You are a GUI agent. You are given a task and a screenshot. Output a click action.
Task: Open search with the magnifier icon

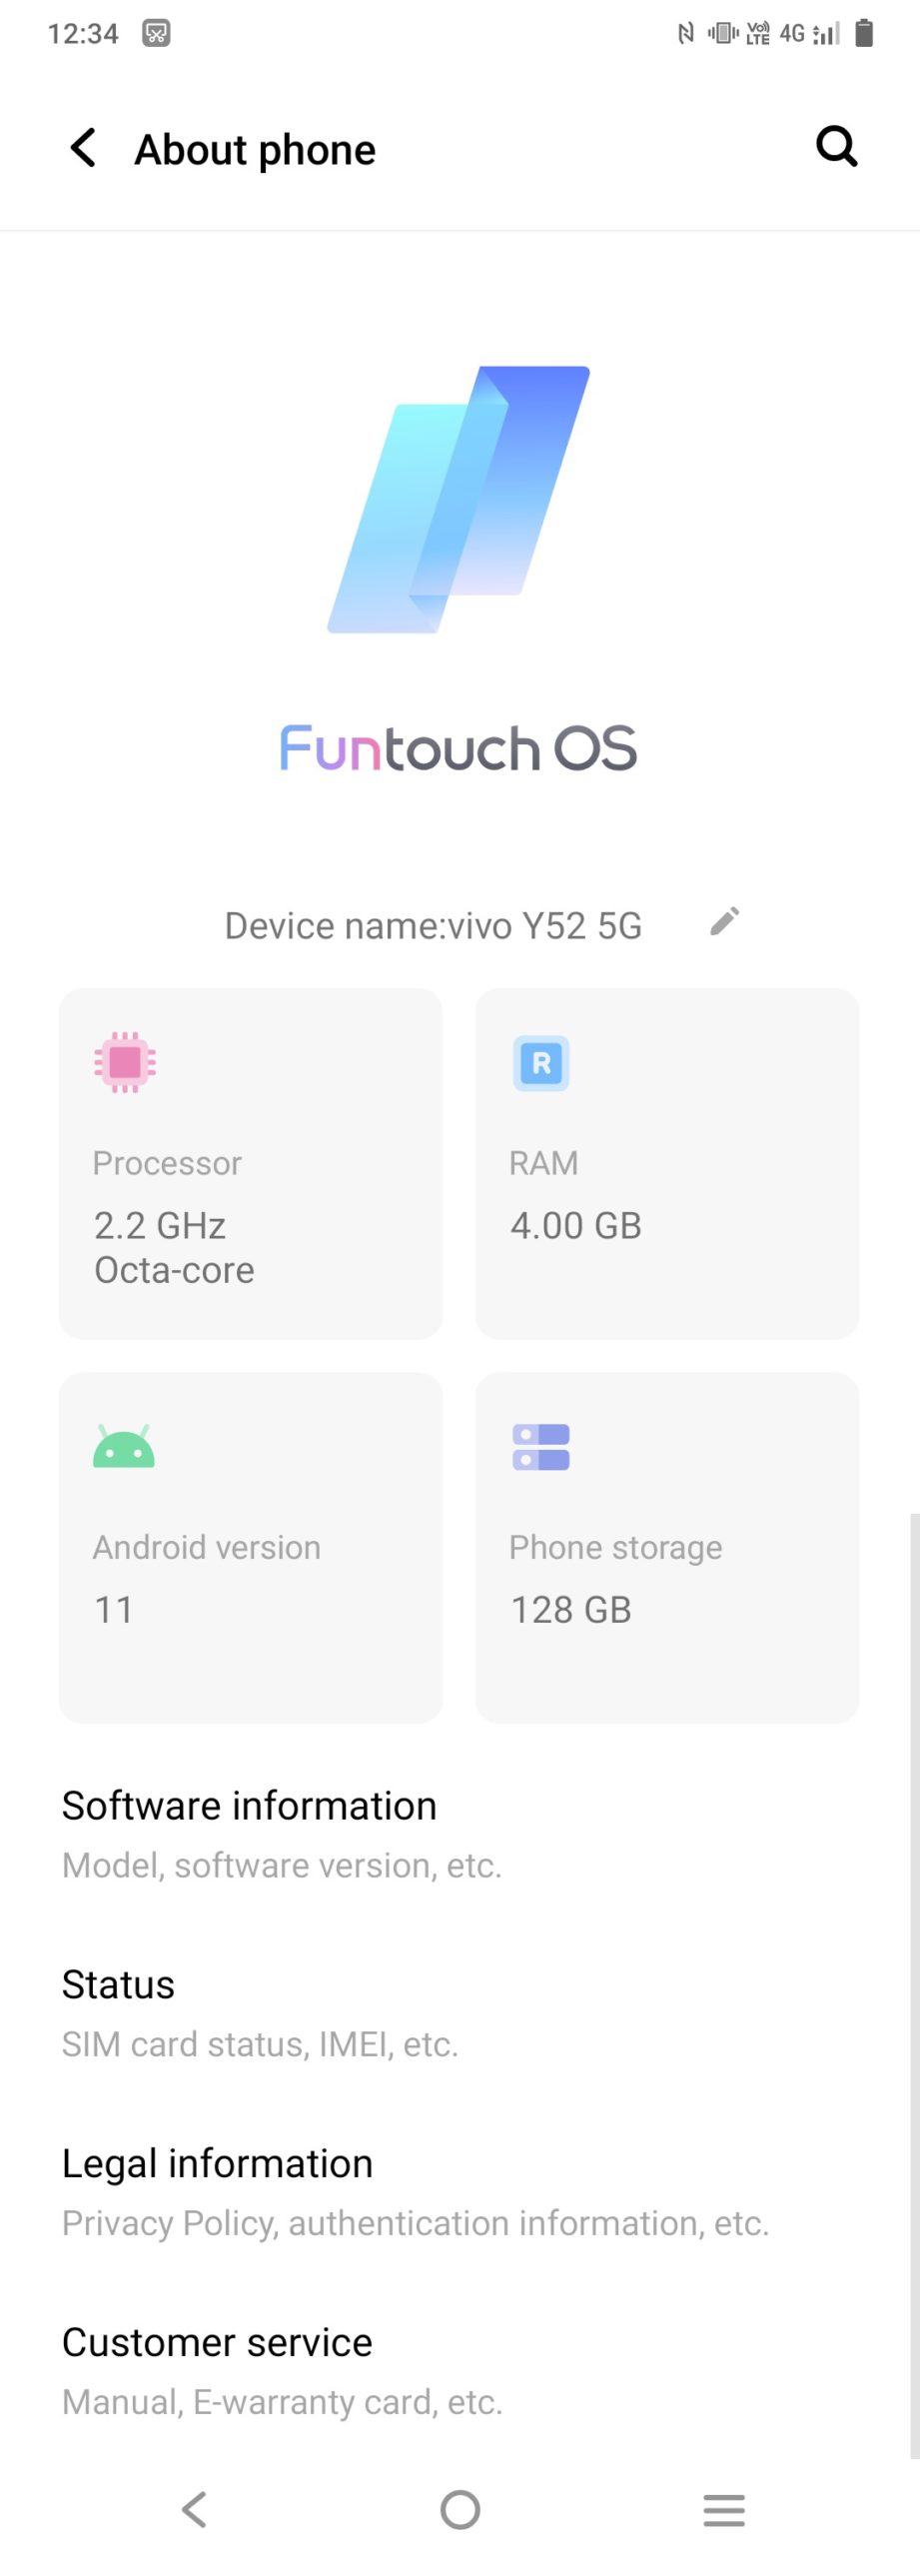point(836,147)
